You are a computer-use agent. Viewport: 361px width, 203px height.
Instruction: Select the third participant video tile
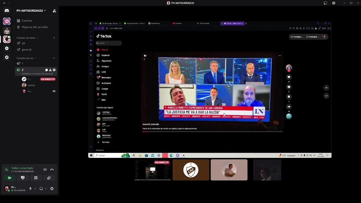pyautogui.click(x=229, y=170)
